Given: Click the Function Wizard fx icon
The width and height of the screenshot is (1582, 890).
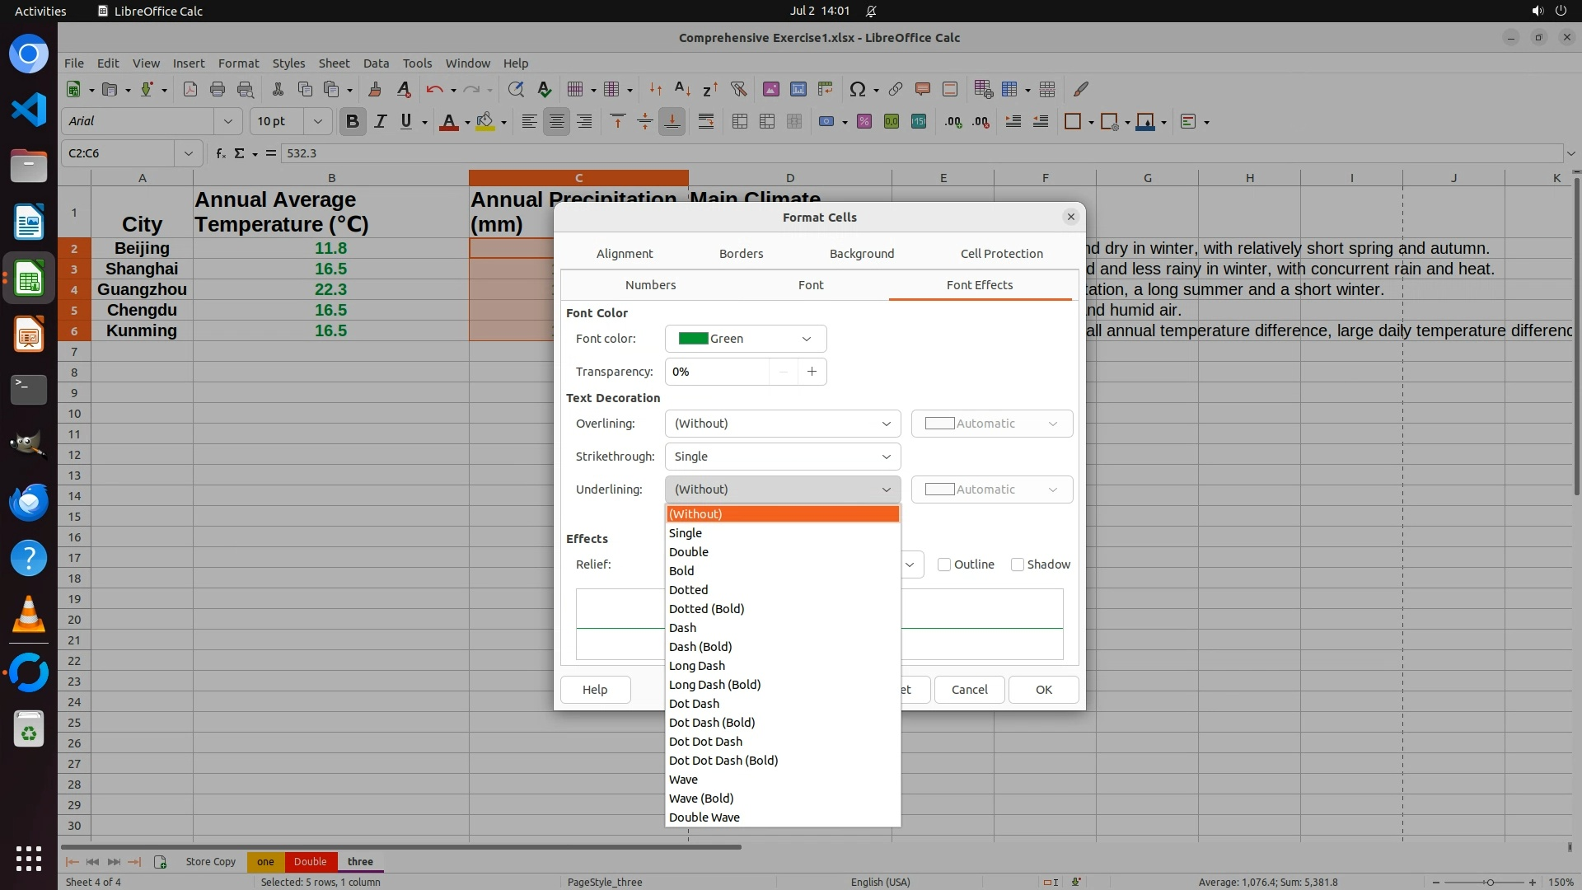Looking at the screenshot, I should [x=221, y=153].
